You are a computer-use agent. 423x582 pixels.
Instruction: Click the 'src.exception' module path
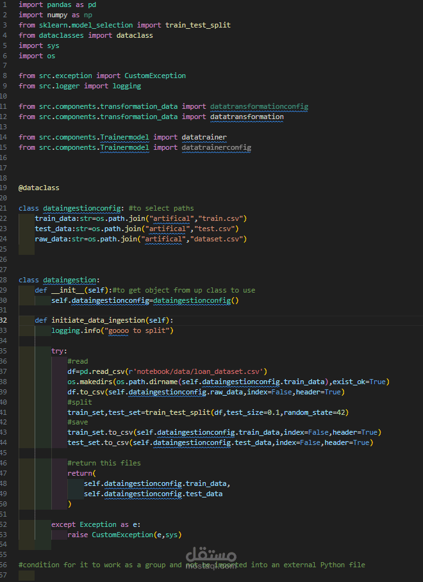click(65, 76)
